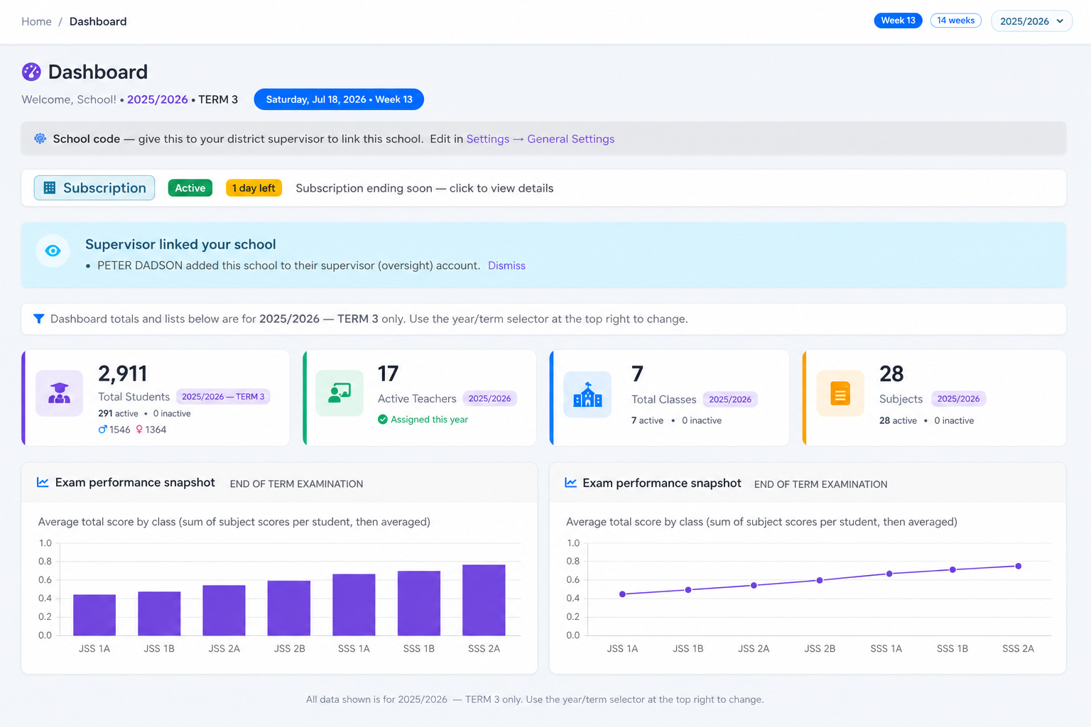Click the SSS 2A bar in bar chart

click(x=484, y=600)
